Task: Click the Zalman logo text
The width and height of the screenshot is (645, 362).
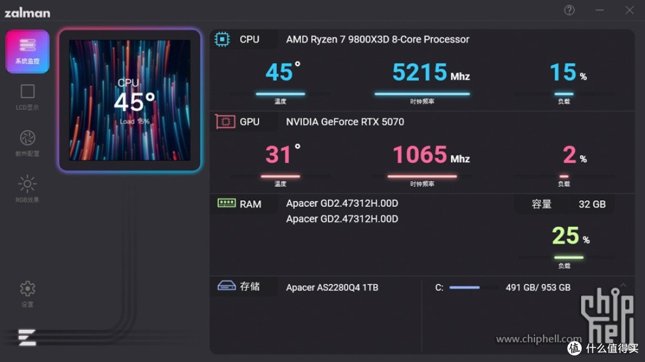Action: coord(27,13)
